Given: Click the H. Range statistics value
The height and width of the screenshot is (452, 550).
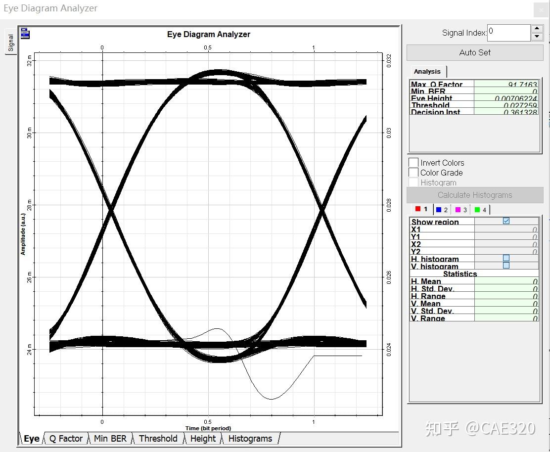Looking at the screenshot, I should pyautogui.click(x=506, y=296).
